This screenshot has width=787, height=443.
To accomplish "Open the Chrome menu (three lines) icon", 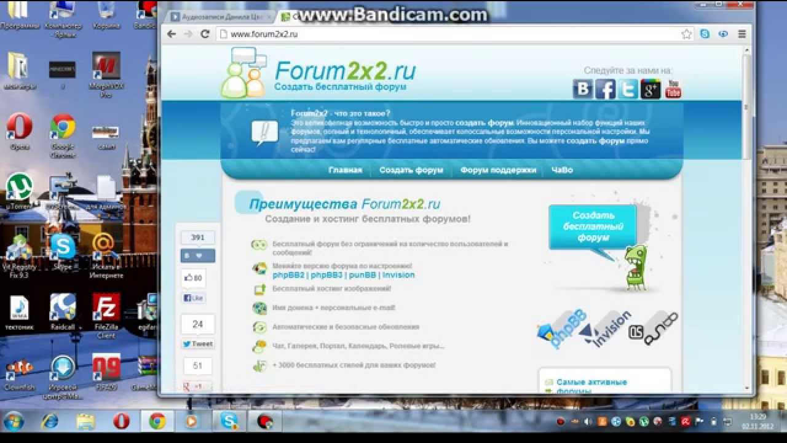I will [x=742, y=34].
